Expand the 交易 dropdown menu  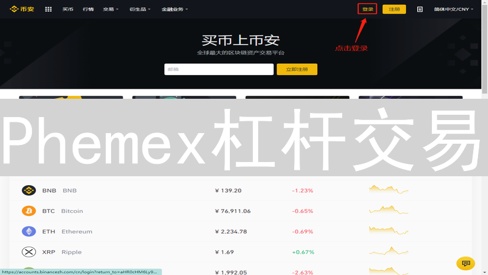pos(110,9)
